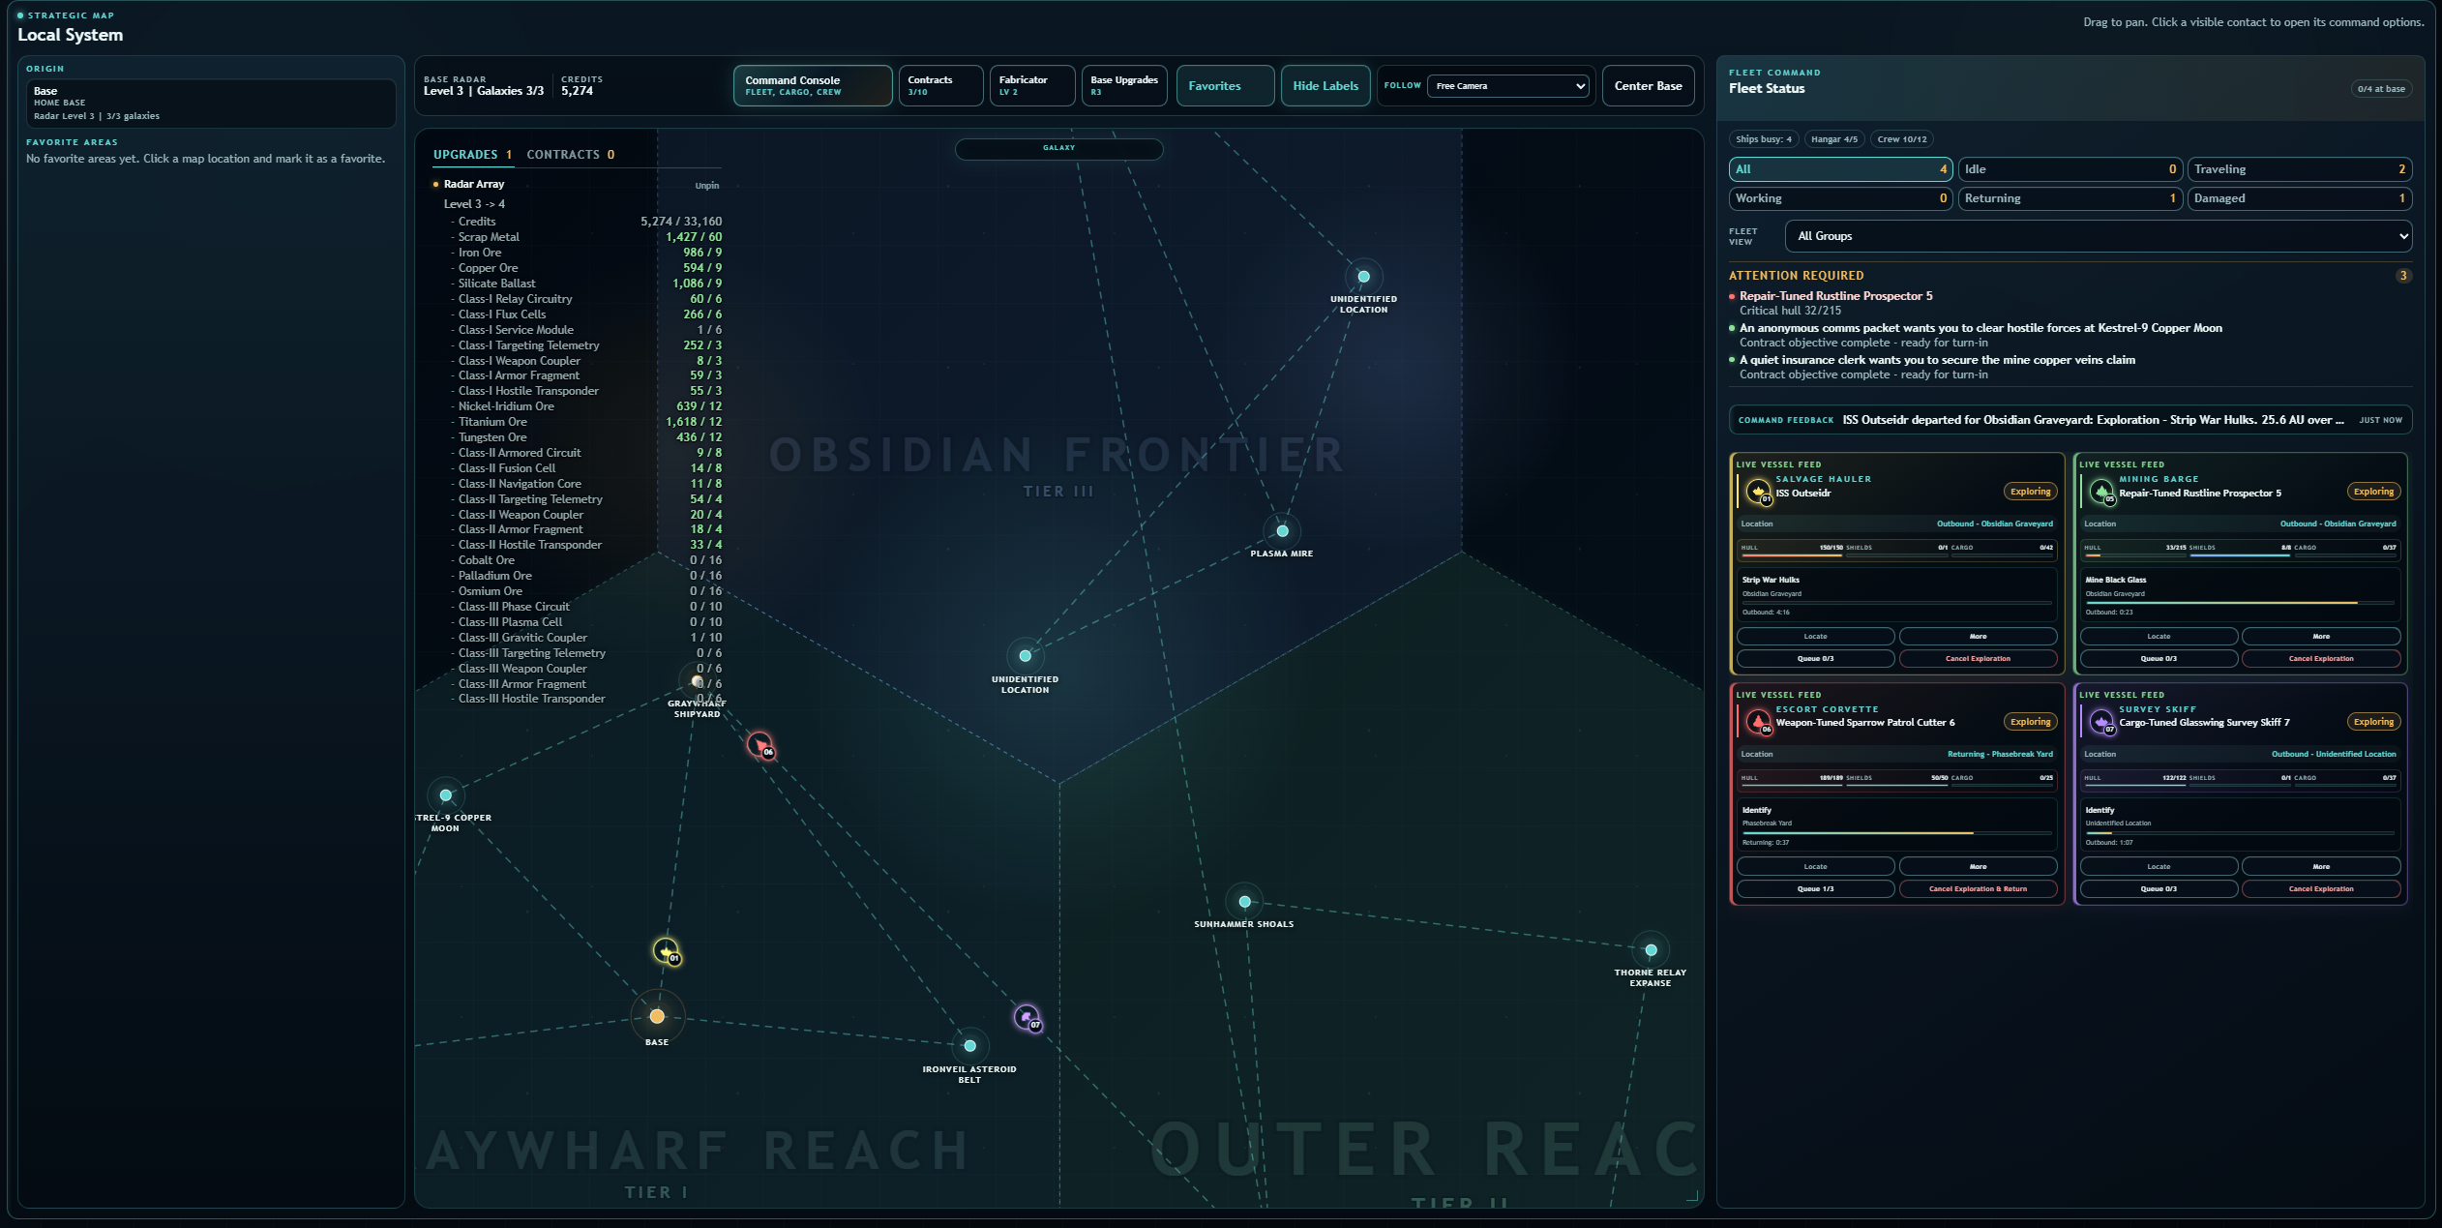Click the '0/4 at base' badge
The height and width of the screenshot is (1228, 2442).
point(2380,89)
